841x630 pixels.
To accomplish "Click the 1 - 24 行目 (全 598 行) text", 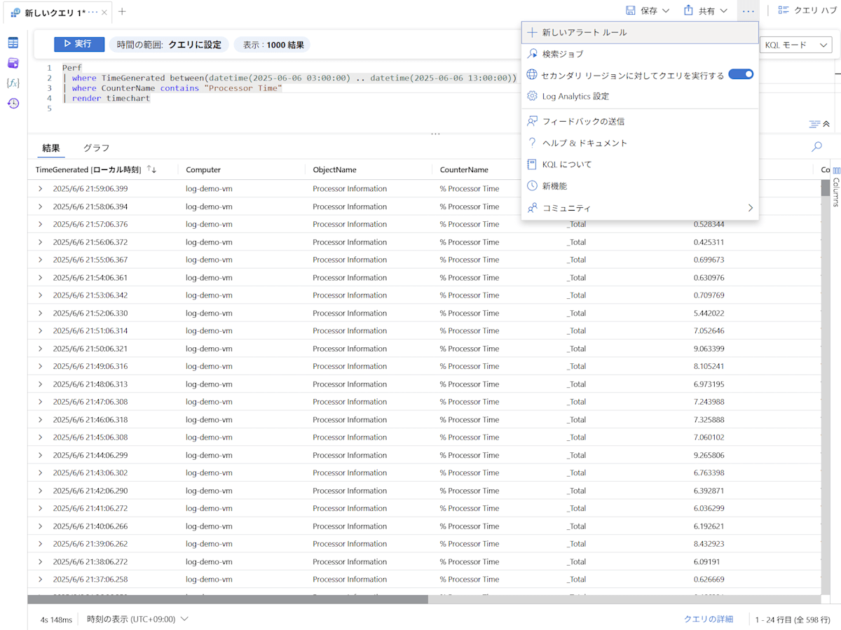I will [x=793, y=619].
